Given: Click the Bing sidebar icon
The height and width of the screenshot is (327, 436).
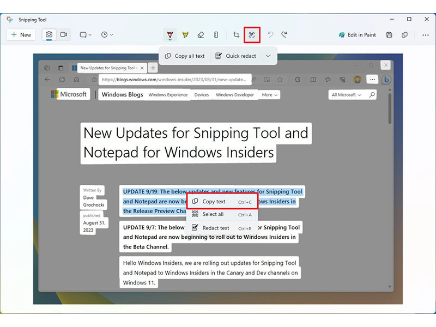Looking at the screenshot, I should click(386, 80).
